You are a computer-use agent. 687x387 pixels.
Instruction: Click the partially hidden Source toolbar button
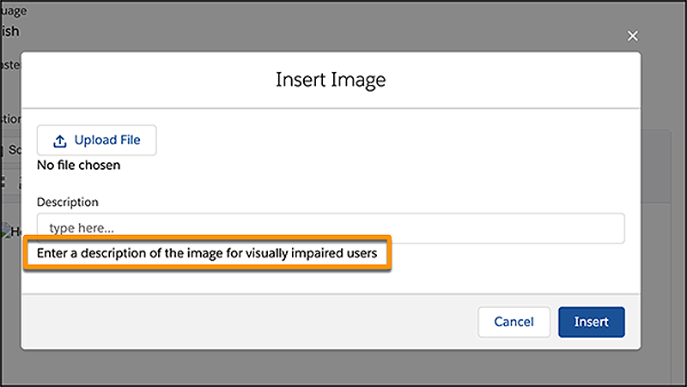point(10,149)
